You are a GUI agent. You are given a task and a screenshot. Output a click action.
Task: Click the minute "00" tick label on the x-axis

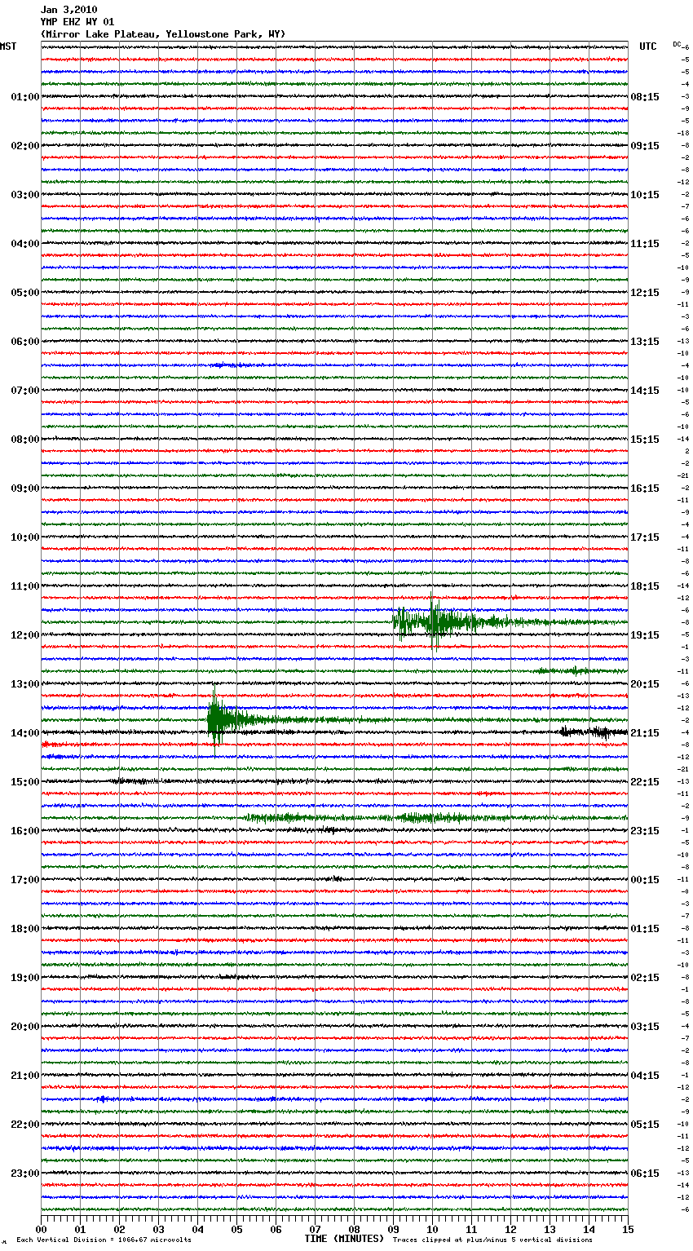[x=41, y=1229]
